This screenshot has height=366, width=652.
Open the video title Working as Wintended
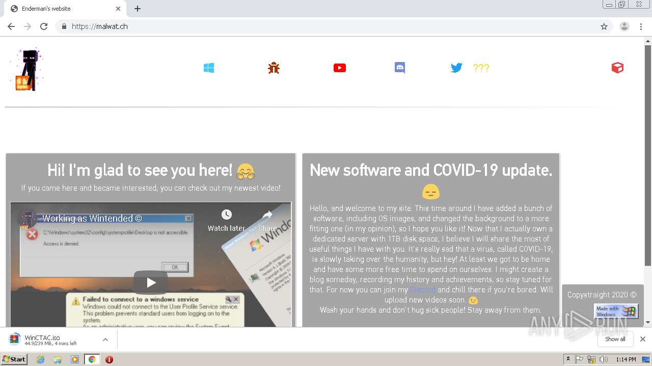click(x=92, y=219)
